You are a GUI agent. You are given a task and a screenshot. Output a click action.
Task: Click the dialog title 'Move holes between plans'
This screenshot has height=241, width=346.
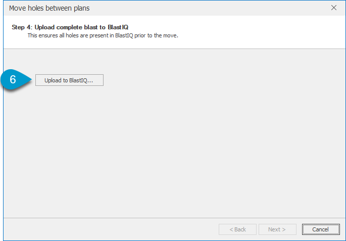click(x=50, y=8)
